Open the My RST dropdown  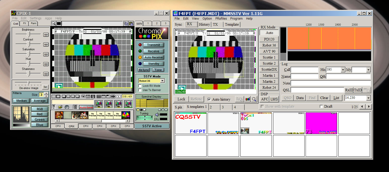click(x=368, y=70)
